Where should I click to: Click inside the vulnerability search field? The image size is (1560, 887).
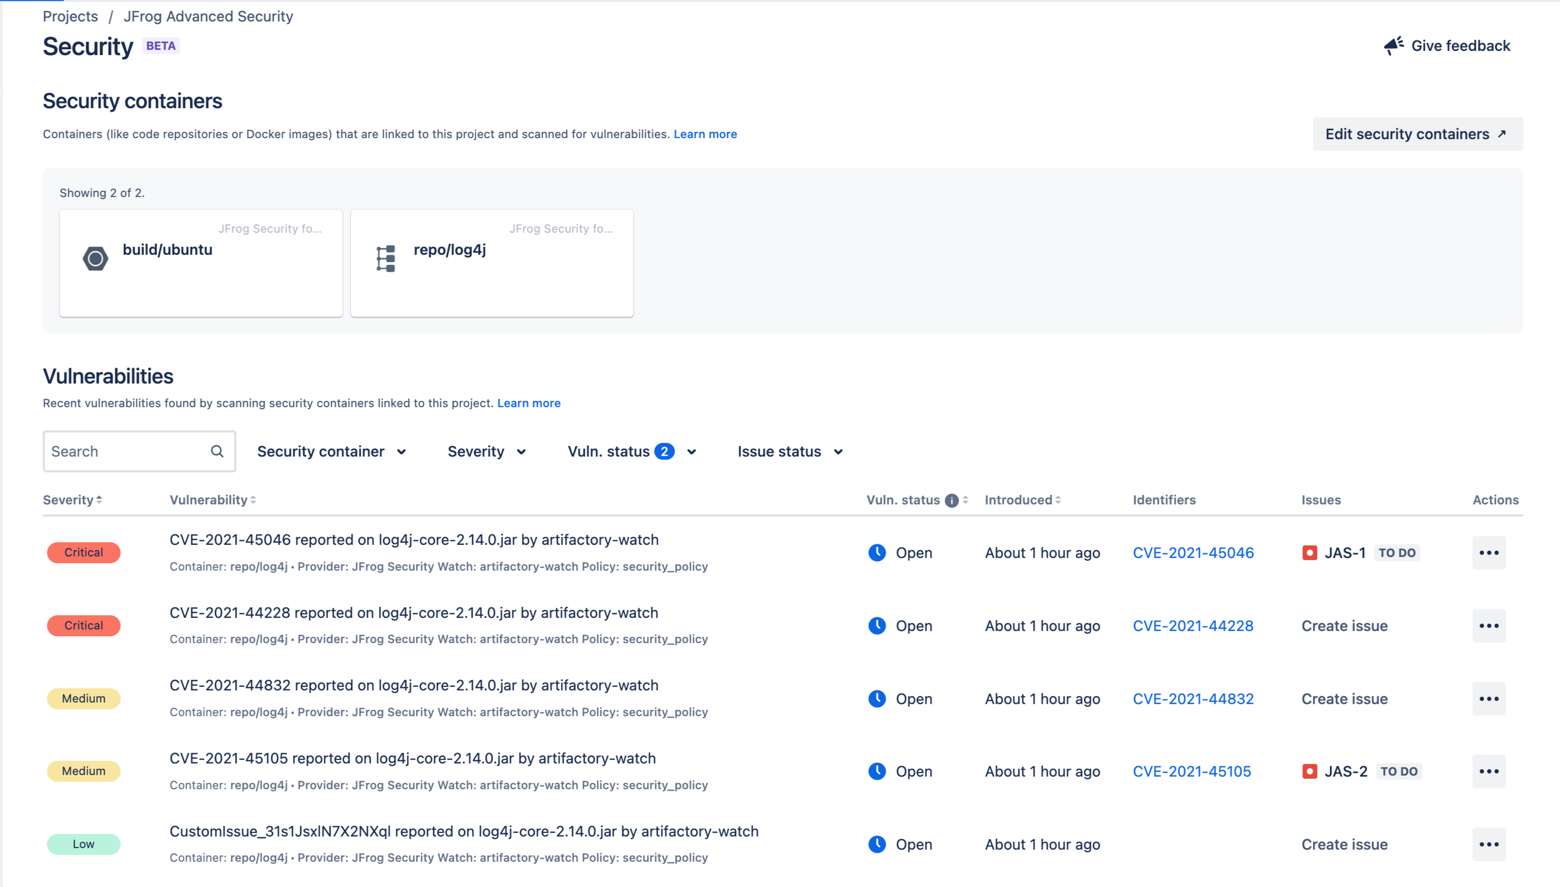(x=122, y=451)
